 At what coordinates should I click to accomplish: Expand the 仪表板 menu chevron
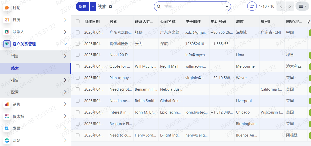coord(65,116)
